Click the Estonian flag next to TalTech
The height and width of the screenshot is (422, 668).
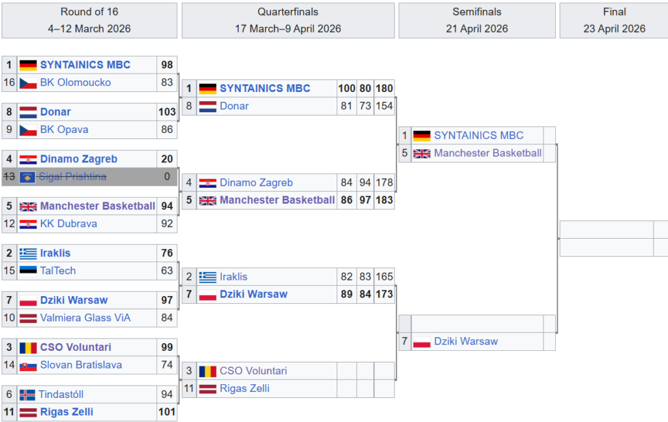[27, 271]
